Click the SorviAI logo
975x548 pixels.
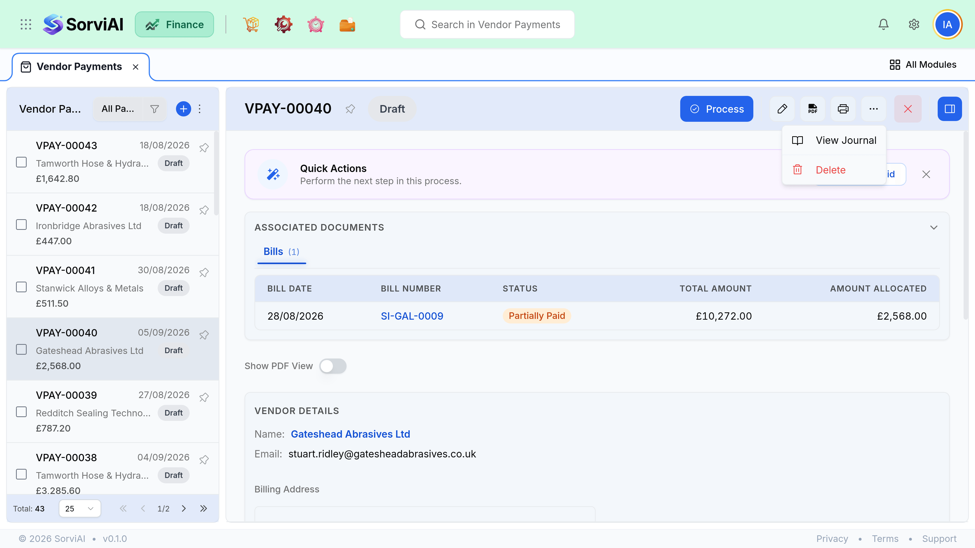click(83, 25)
